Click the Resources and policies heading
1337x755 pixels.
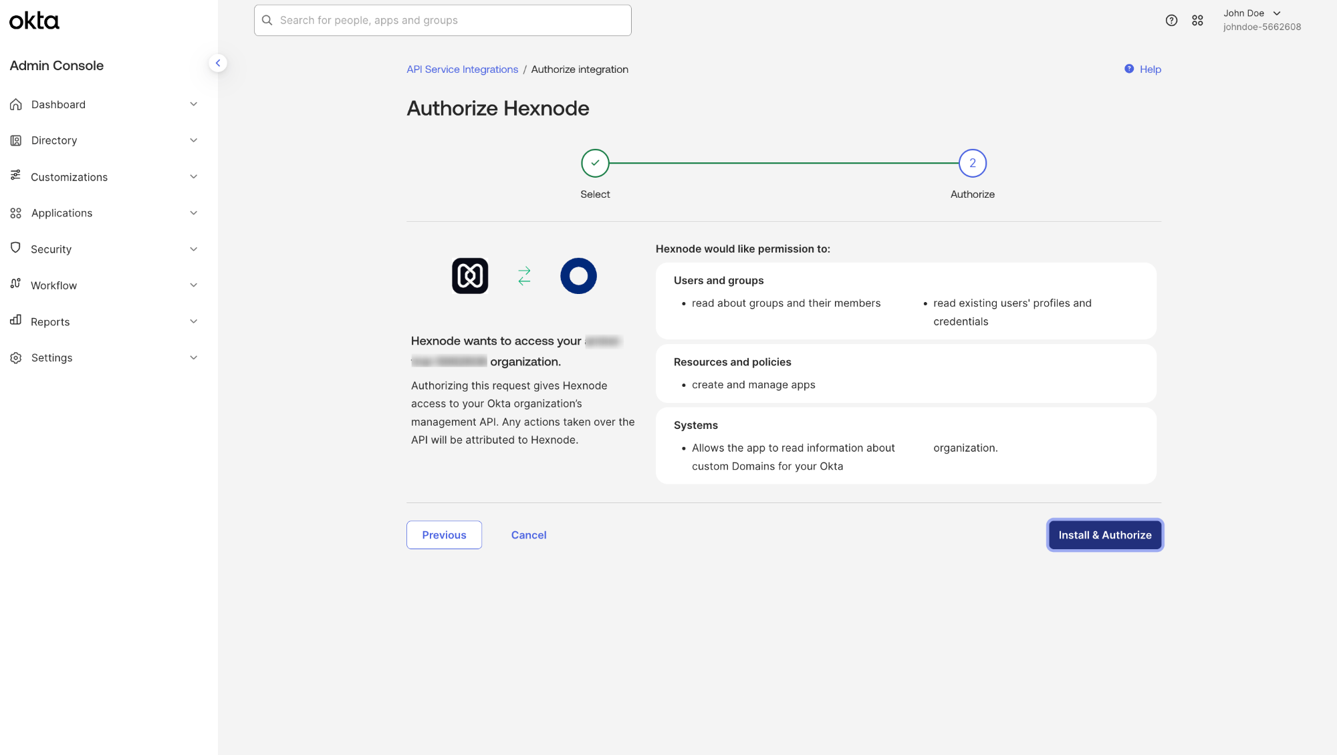(x=732, y=362)
